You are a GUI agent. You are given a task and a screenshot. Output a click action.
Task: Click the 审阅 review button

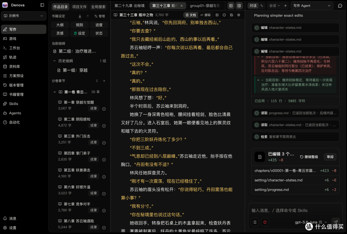[330, 157]
